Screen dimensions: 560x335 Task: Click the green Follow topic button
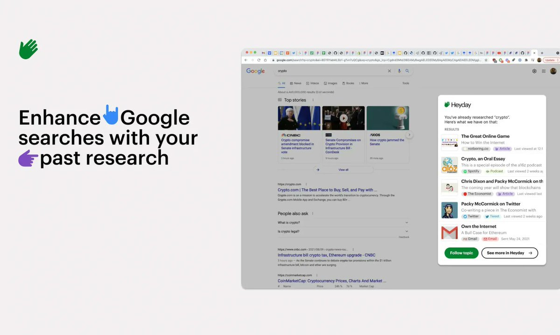click(x=462, y=253)
